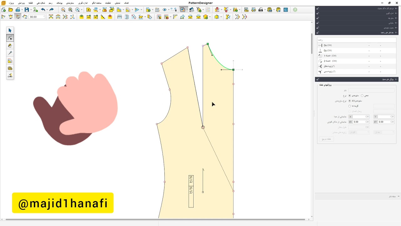
Task: Select the زاویه نسبی row
Action: (357, 72)
